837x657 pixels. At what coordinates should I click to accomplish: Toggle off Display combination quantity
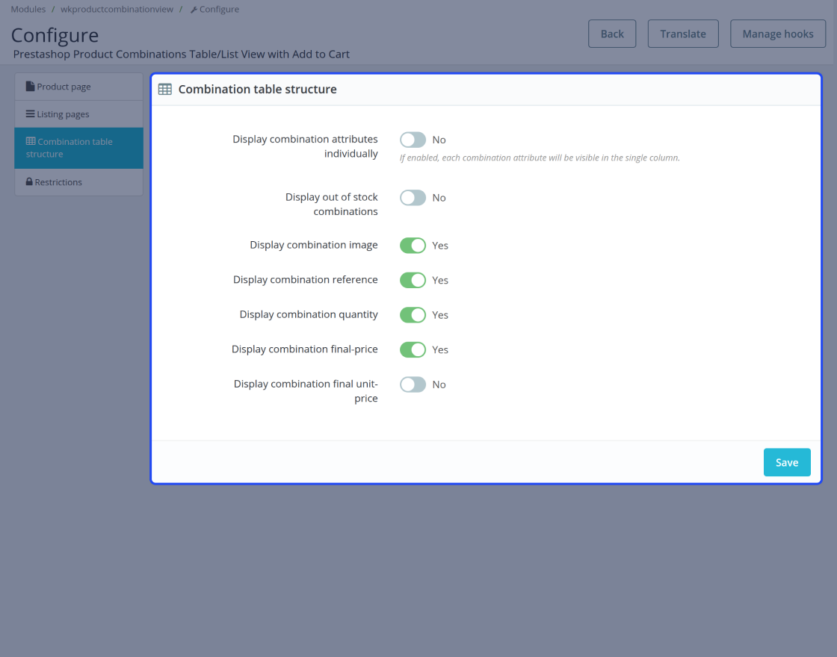(413, 315)
